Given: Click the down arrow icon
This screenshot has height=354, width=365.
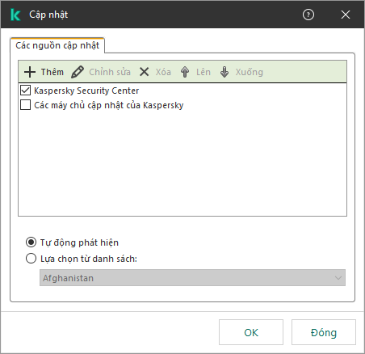Looking at the screenshot, I should [224, 72].
